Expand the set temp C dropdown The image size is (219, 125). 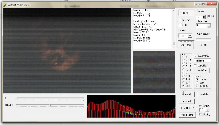click(x=208, y=110)
